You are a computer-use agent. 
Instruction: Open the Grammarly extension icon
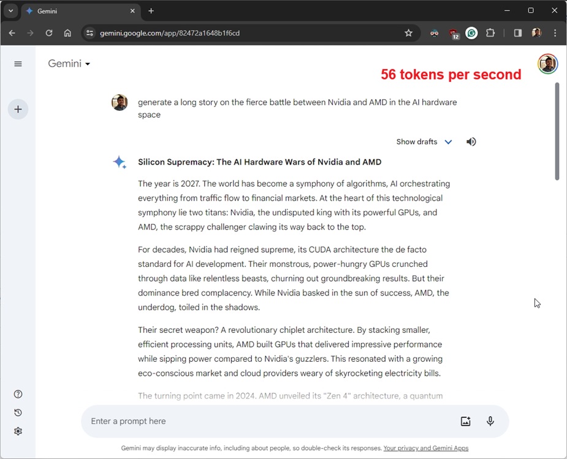click(x=471, y=33)
